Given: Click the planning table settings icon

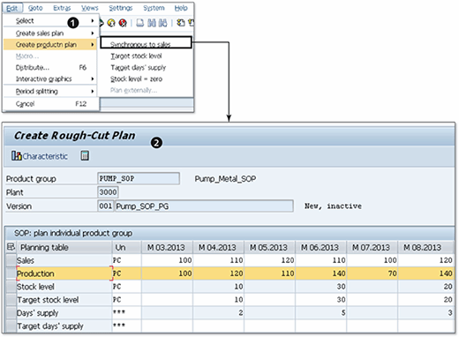Looking at the screenshot, I should tap(11, 247).
